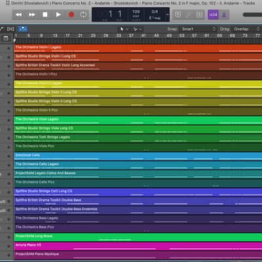
Task: Click the key signature in the LCD
Action: tap(155, 18)
